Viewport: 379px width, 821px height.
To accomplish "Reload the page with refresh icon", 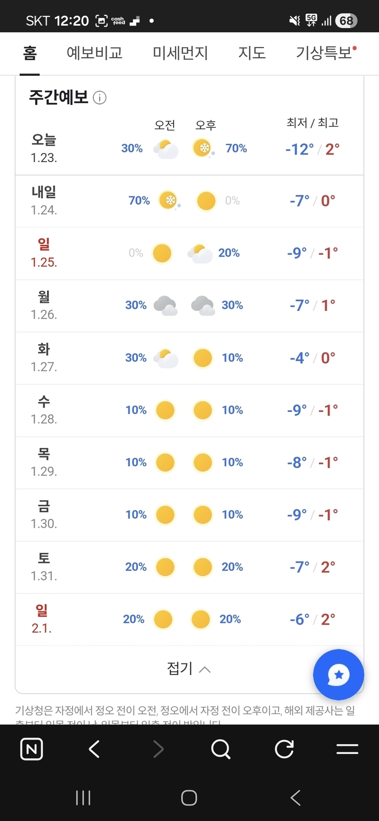I will (284, 749).
